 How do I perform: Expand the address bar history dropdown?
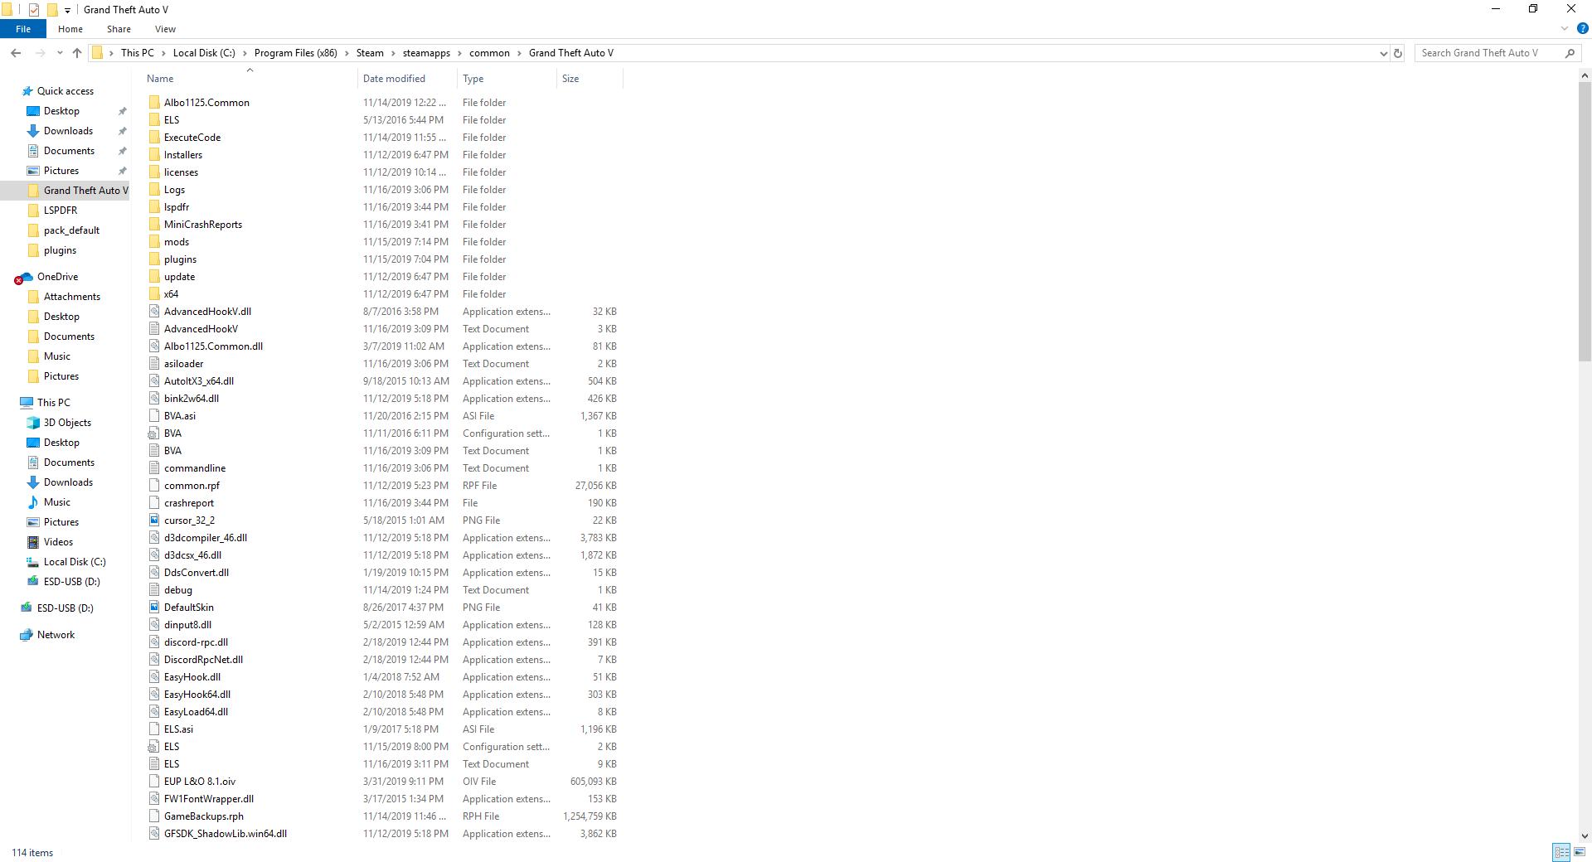coord(1383,53)
